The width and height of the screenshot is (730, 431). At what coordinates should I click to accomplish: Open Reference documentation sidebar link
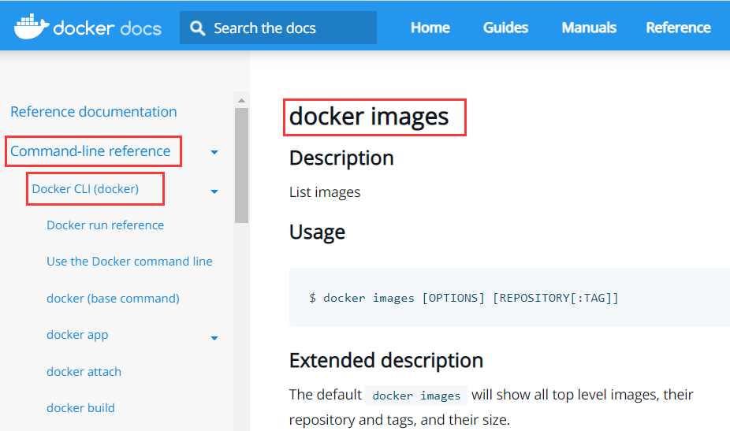pos(94,112)
